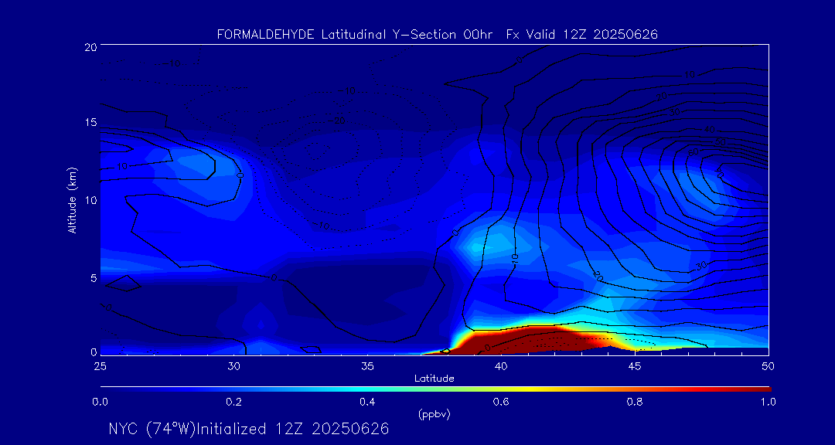The width and height of the screenshot is (835, 445).
Task: Click the "NYC (74°W)Initialized 12Z 20250626" footer text
Action: 249,429
